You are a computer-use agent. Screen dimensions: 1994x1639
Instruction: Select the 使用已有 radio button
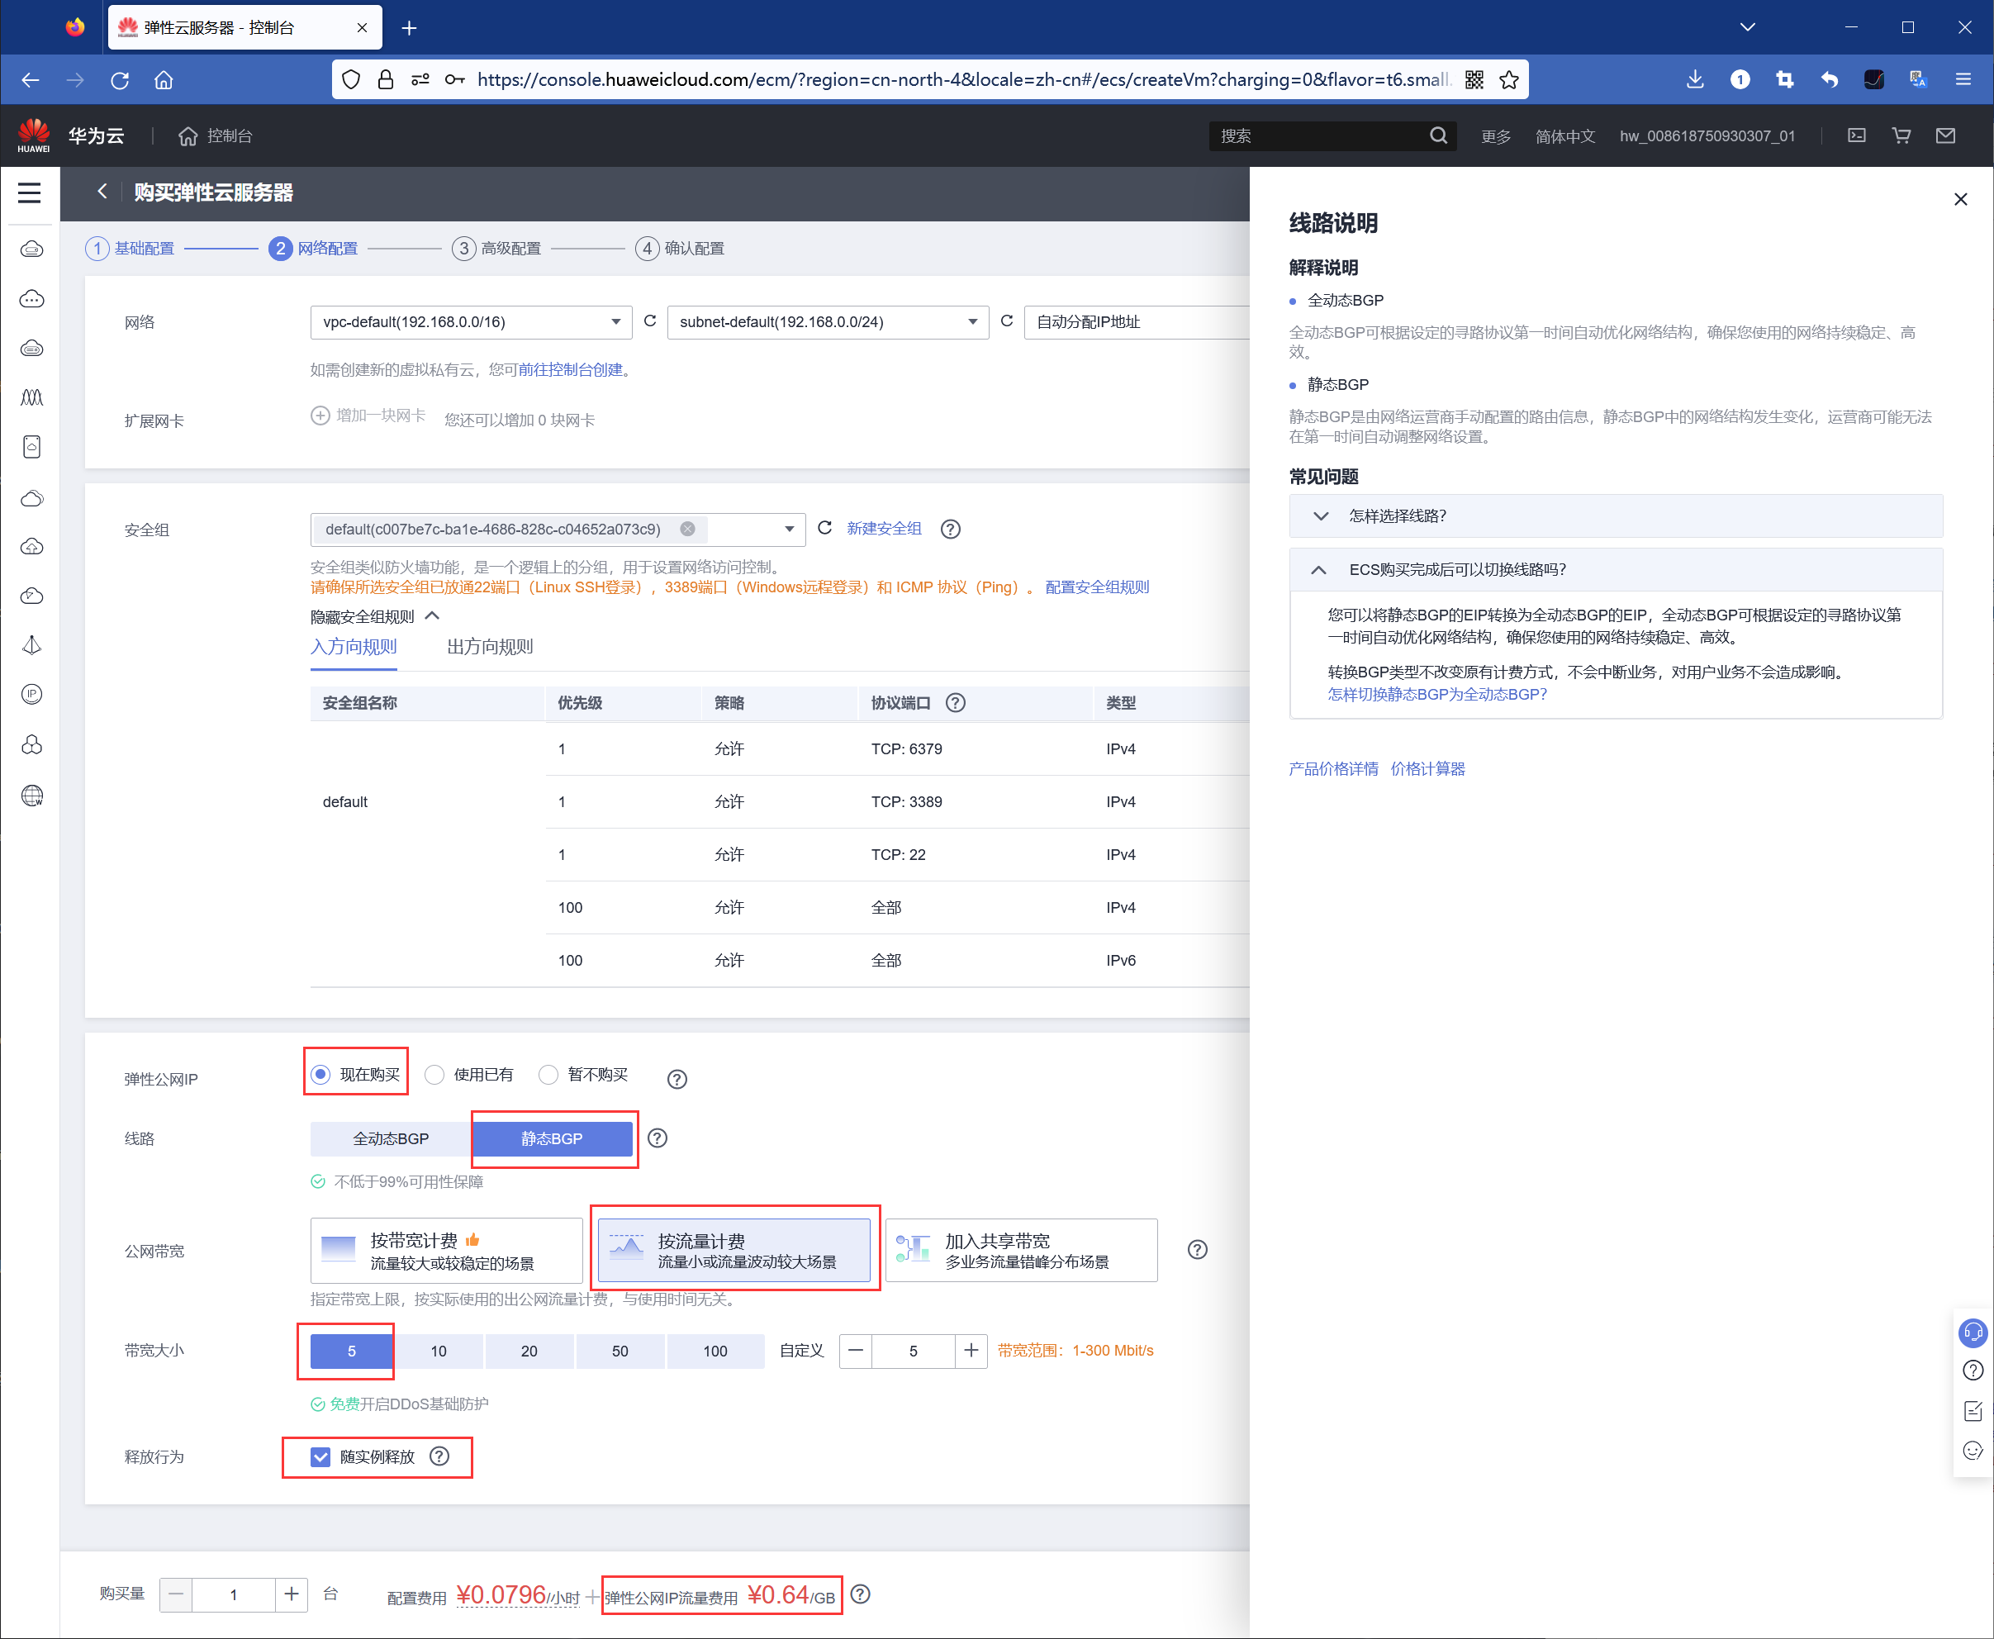point(434,1075)
